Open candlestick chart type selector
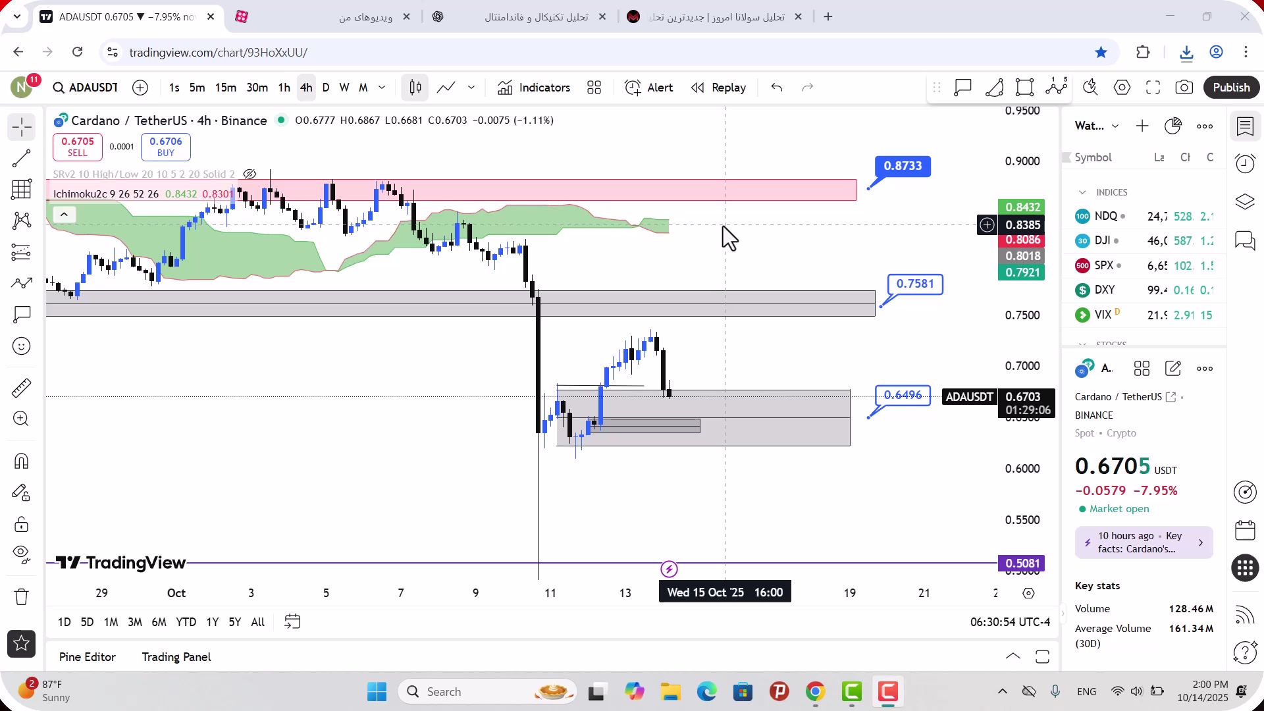Screen dimensions: 1264x711 415,88
